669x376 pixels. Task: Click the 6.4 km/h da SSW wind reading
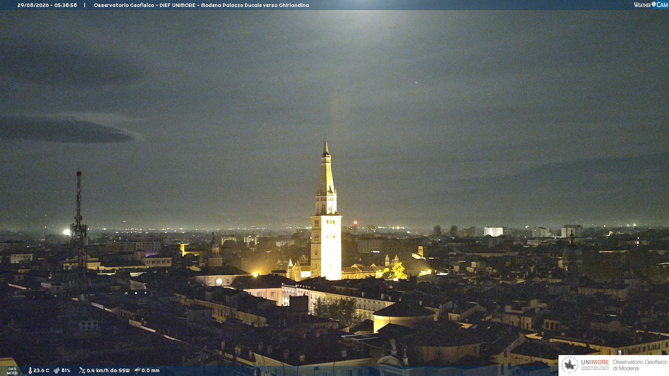point(108,370)
